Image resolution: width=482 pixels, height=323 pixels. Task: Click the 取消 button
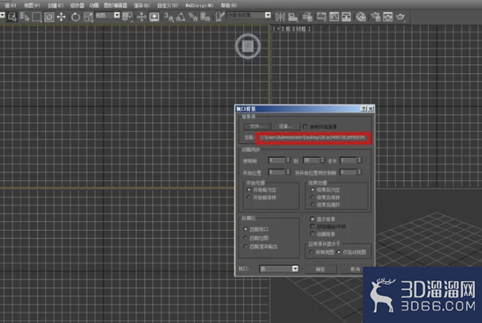355,269
